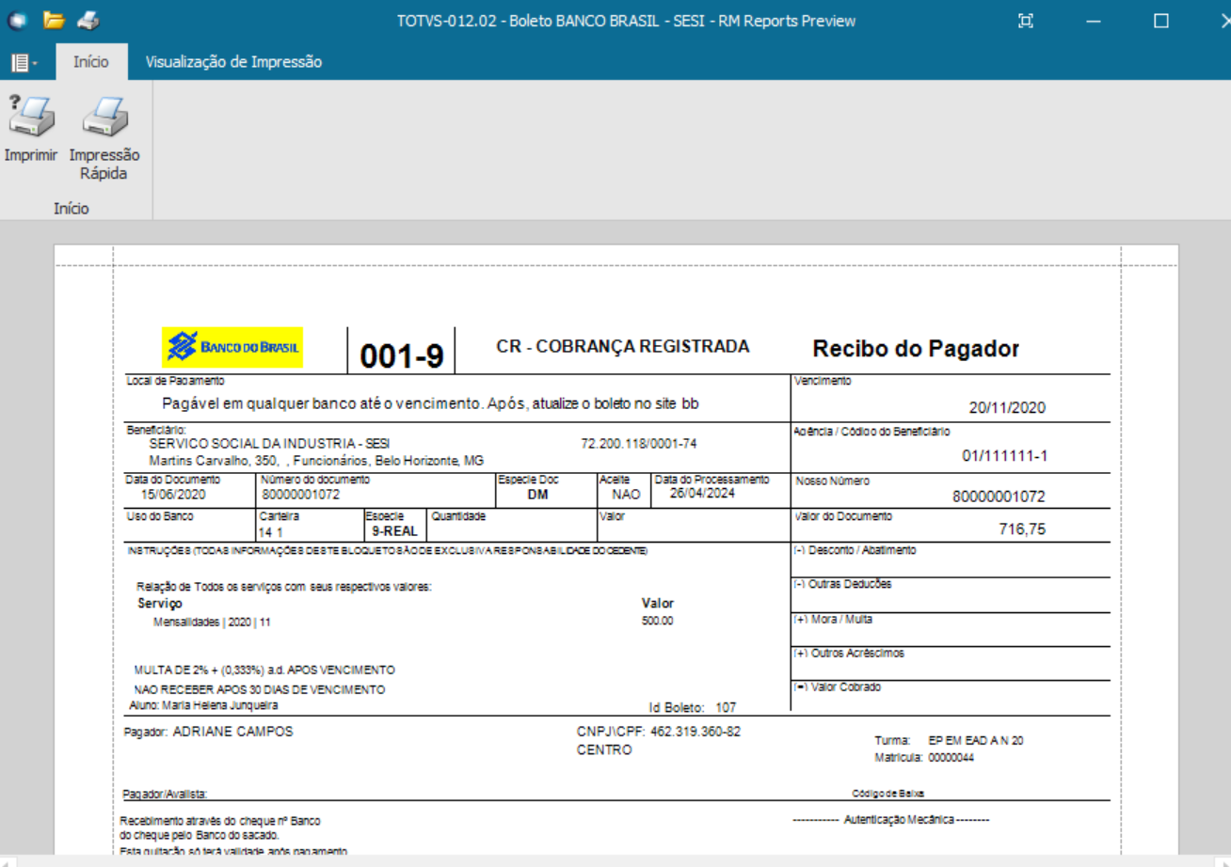Click the 'Recibo do Pagador' title
The image size is (1231, 867).
[916, 349]
